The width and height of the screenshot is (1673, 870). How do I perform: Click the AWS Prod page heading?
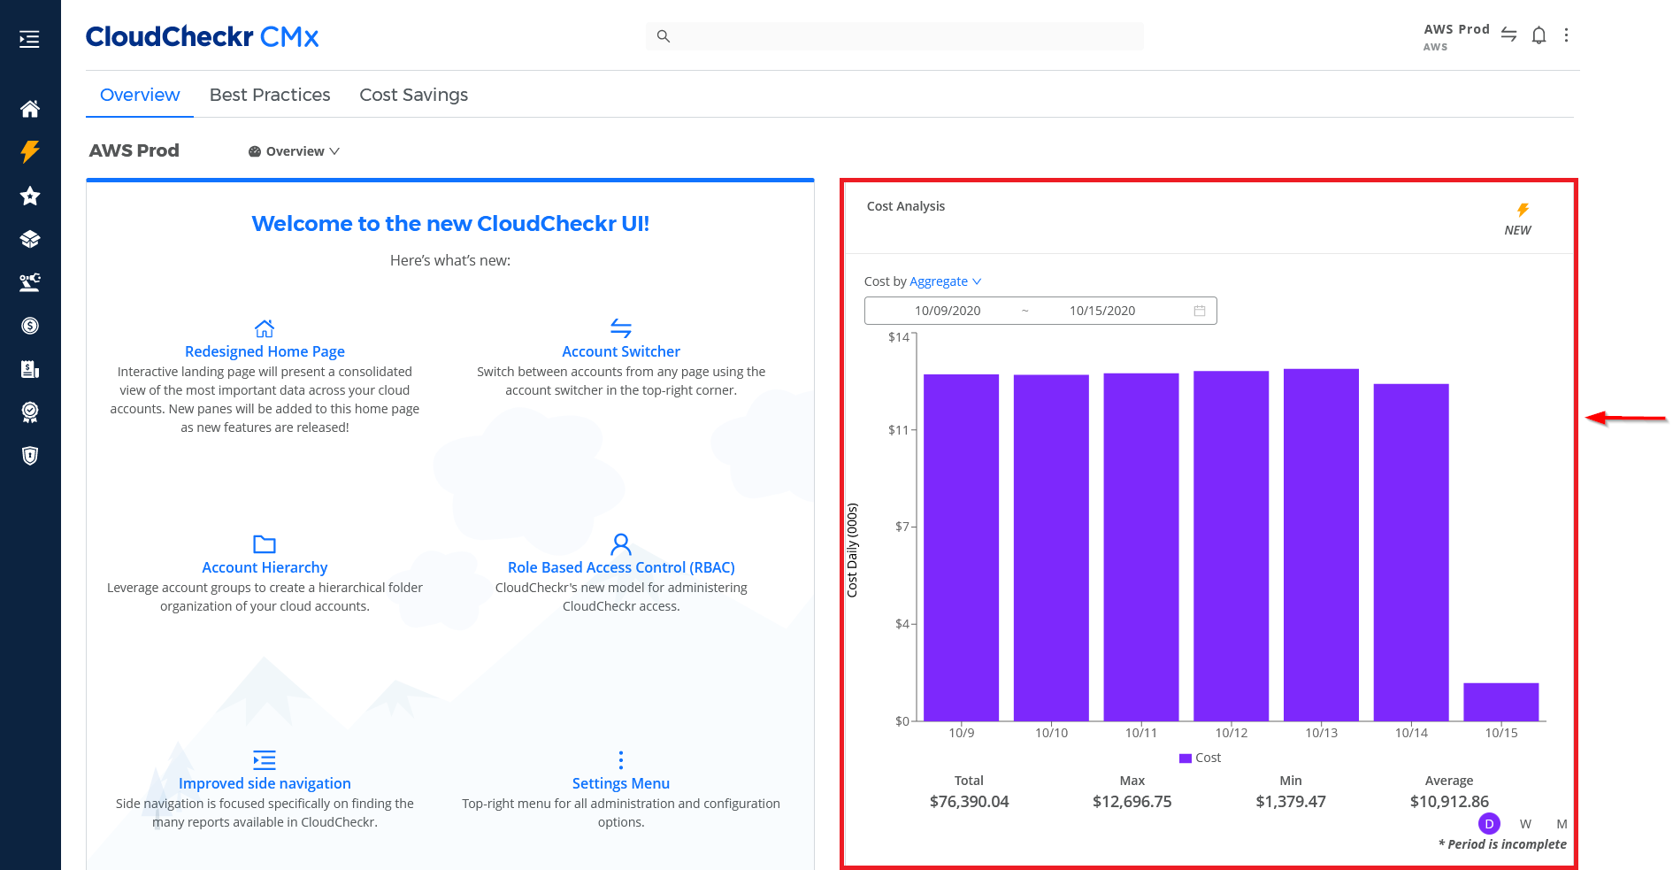coord(134,150)
